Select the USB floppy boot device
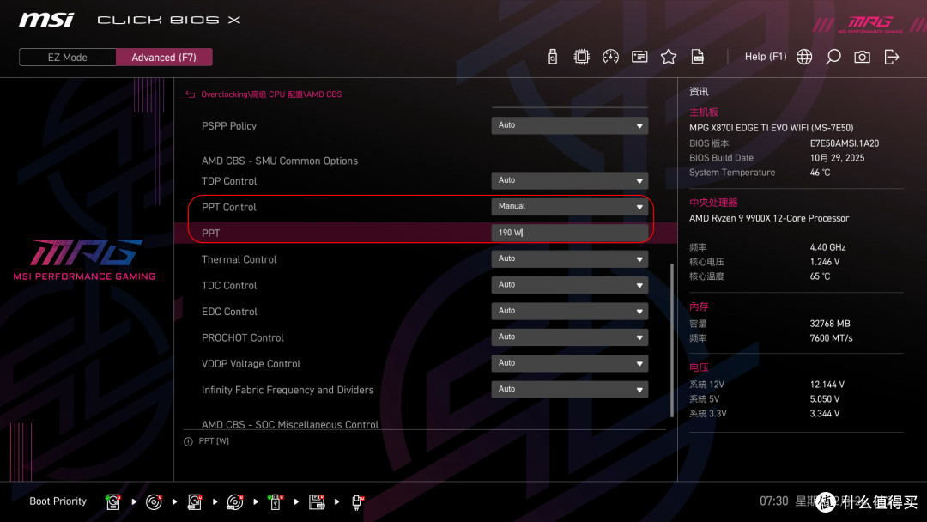The image size is (927, 522). tap(317, 502)
